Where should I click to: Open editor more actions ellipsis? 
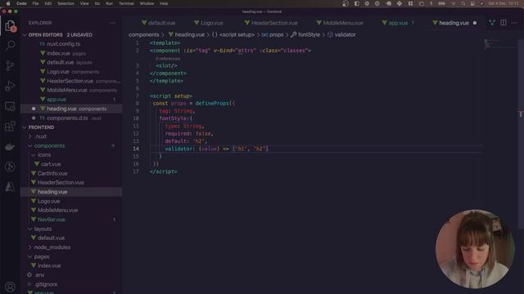coord(514,23)
